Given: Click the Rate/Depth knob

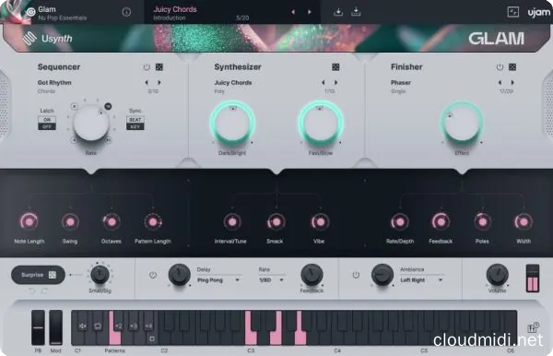Looking at the screenshot, I should coord(400,222).
